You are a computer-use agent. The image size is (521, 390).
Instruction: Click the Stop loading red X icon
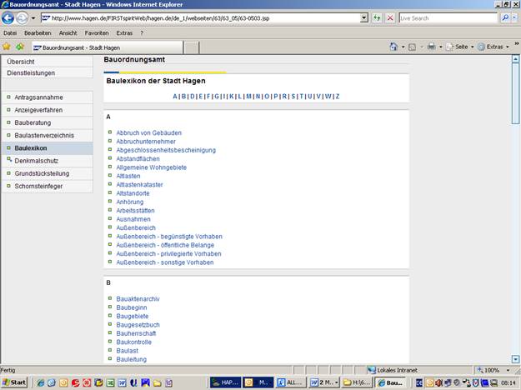[390, 17]
